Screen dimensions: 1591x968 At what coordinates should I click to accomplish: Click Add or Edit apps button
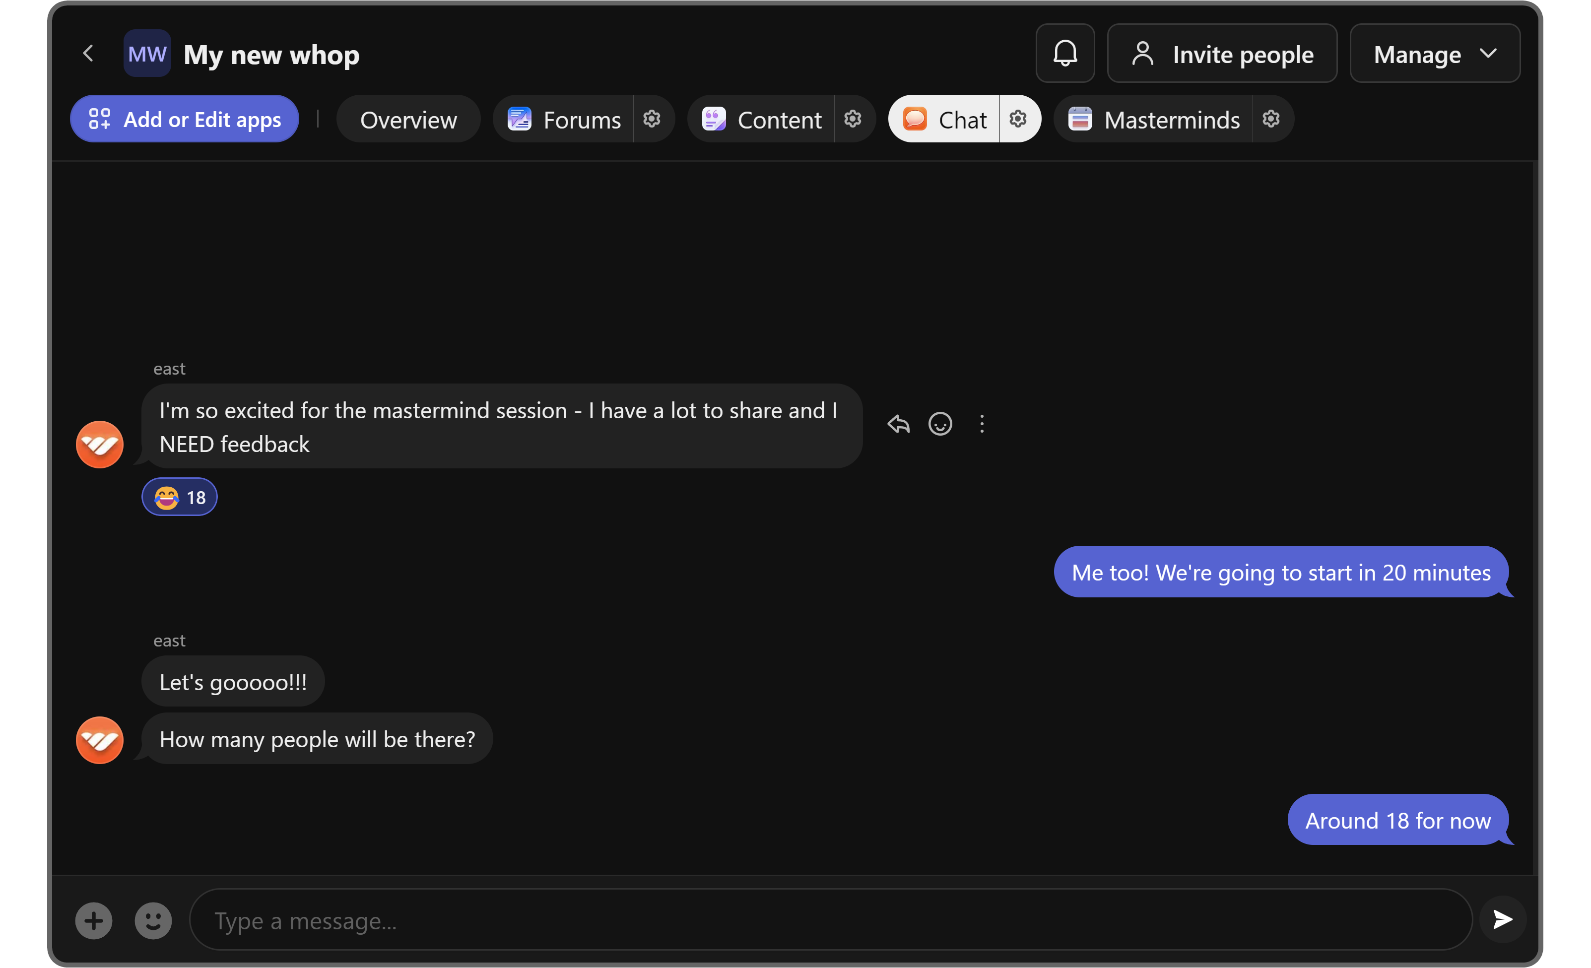tap(185, 120)
